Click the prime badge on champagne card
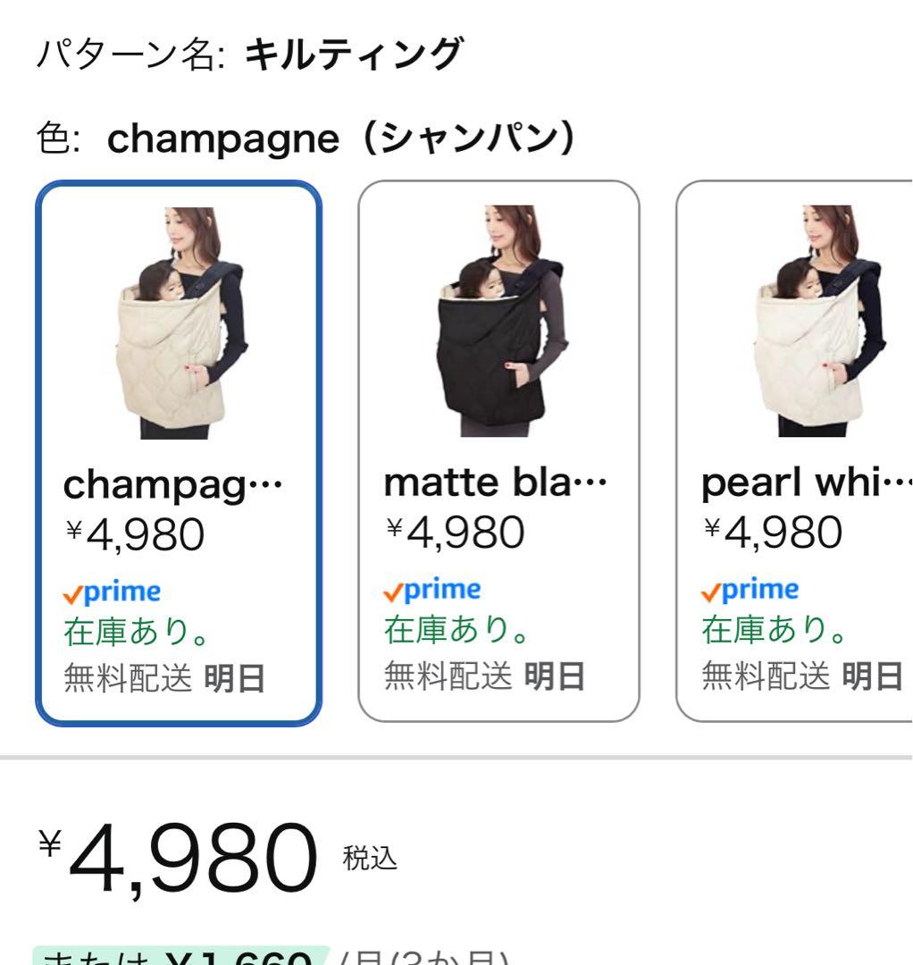Image resolution: width=913 pixels, height=965 pixels. pyautogui.click(x=113, y=592)
